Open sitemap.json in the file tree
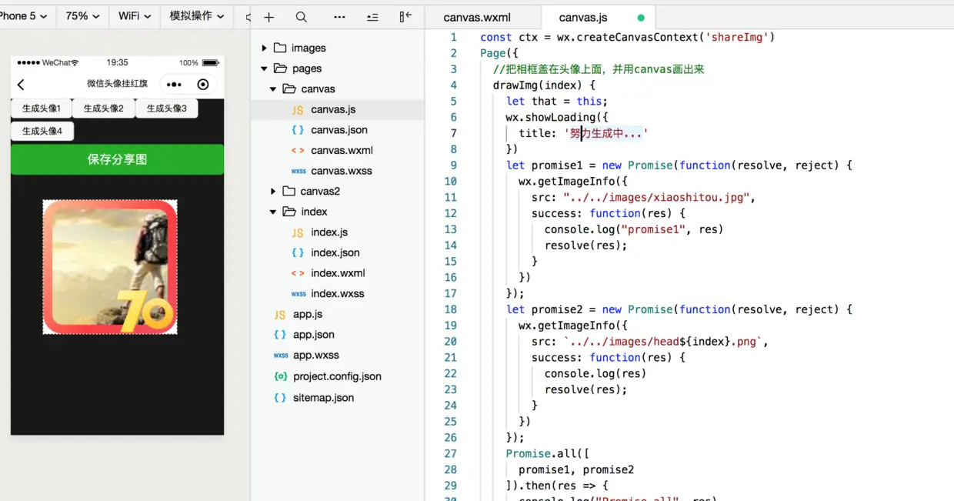The height and width of the screenshot is (501, 954). (324, 398)
